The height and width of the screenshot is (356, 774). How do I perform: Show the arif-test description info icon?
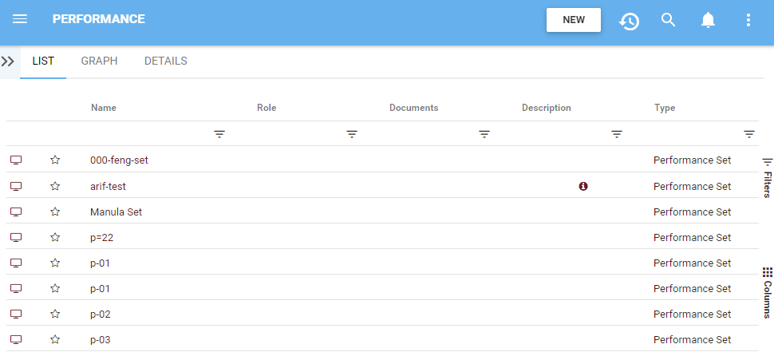pos(583,186)
